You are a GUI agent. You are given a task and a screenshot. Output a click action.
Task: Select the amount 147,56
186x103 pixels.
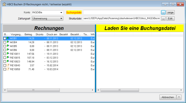click(x=31, y=54)
